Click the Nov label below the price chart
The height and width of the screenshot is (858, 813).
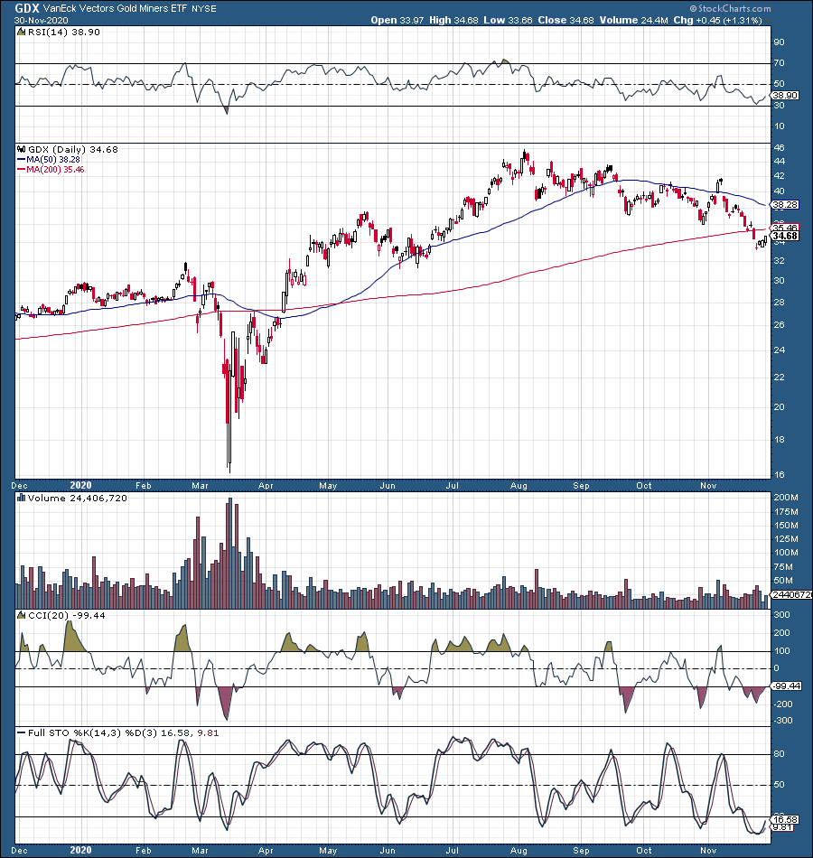coord(708,486)
